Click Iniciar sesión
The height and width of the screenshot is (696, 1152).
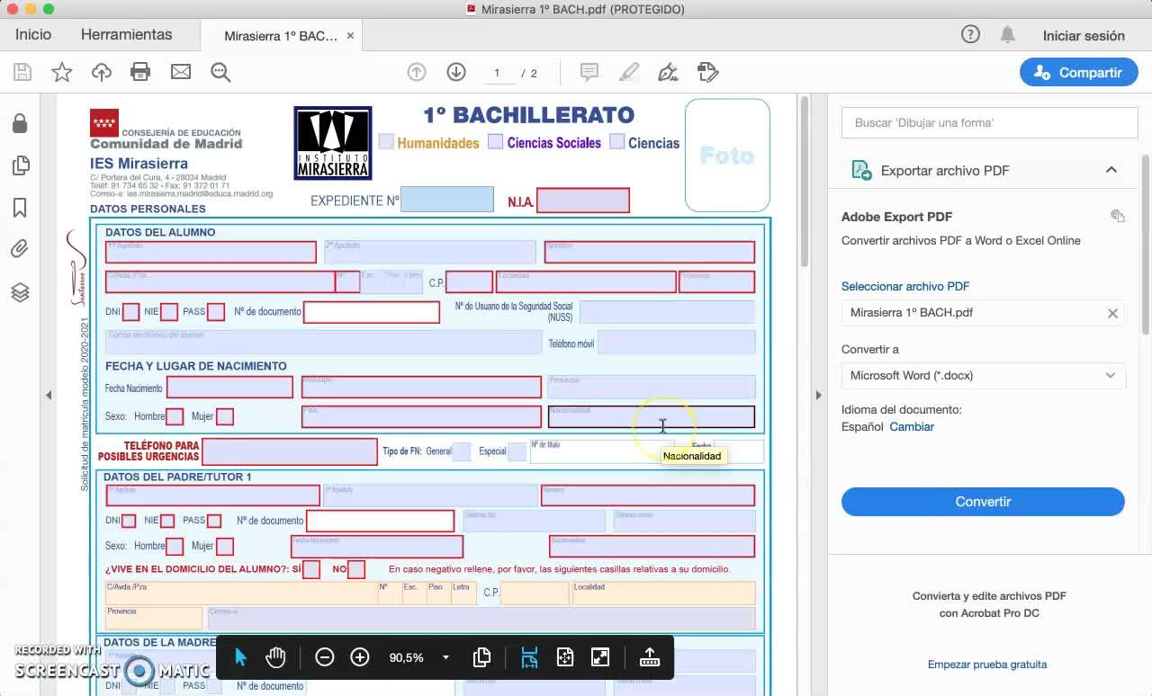[1084, 36]
